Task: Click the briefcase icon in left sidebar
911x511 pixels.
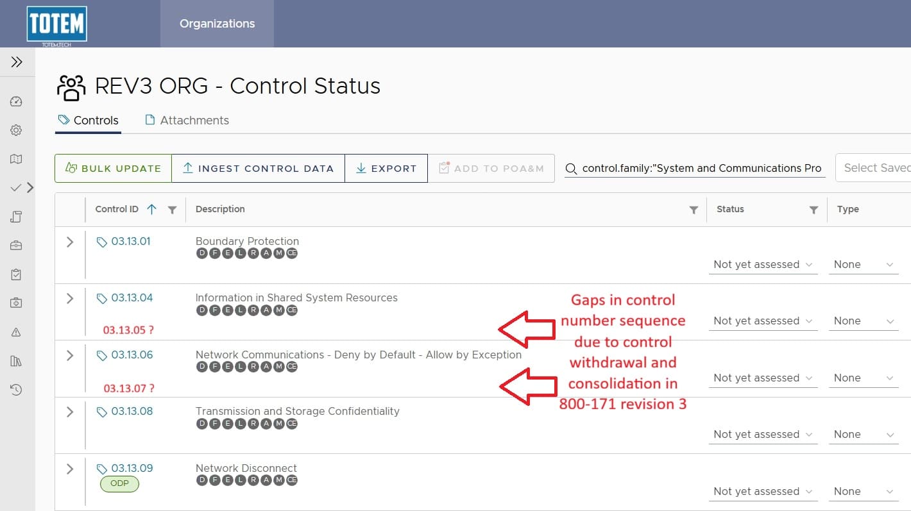Action: click(x=17, y=246)
